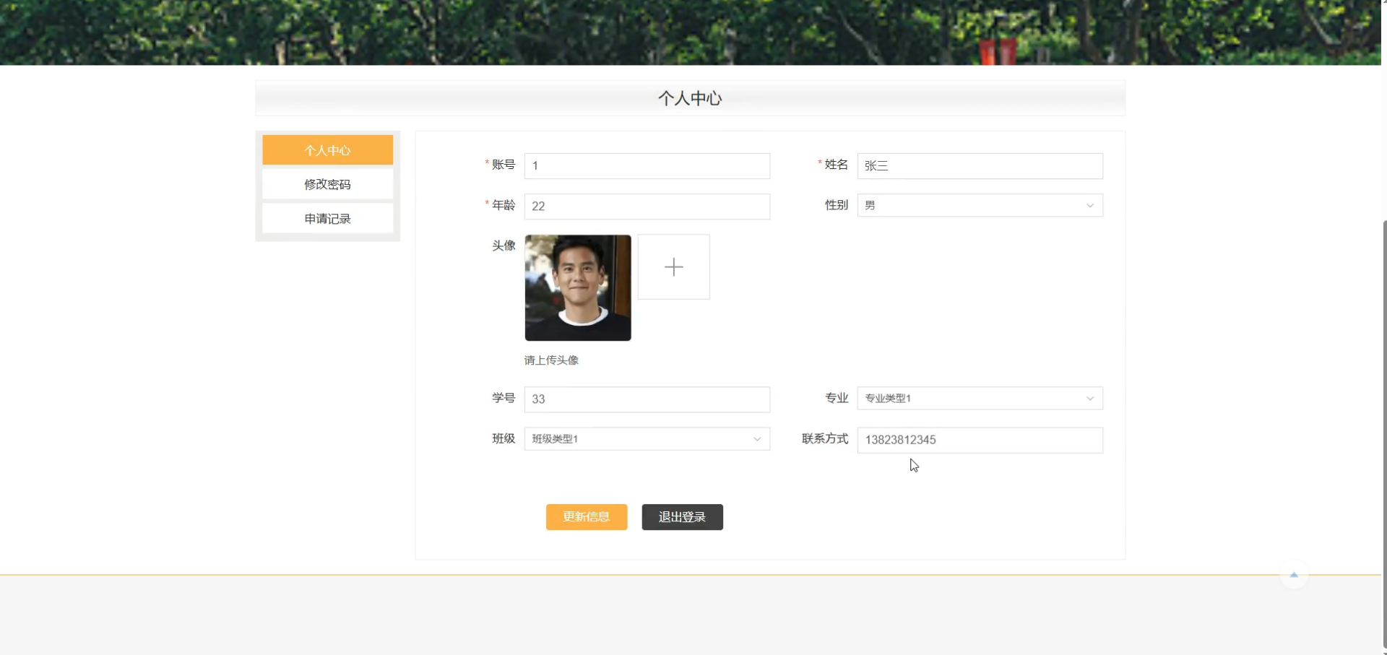Click the plus icon to upload avatar

click(673, 266)
